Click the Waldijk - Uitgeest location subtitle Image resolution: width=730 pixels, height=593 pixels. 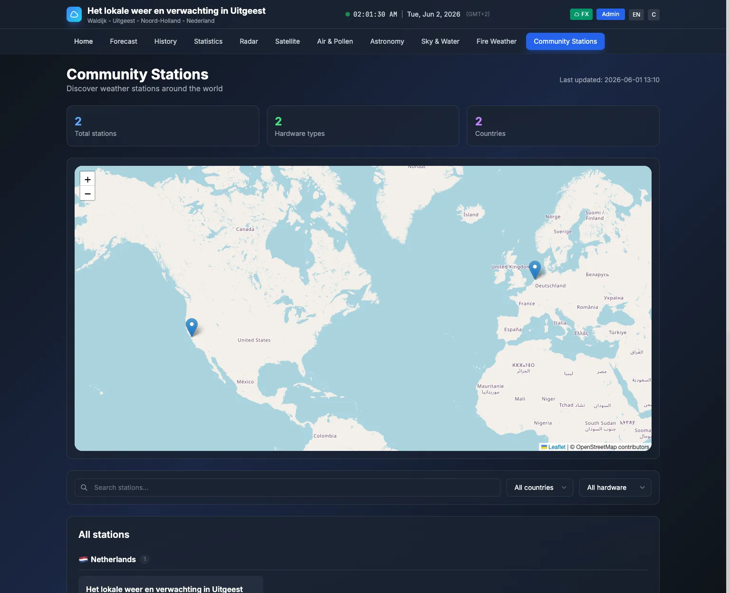click(x=151, y=21)
